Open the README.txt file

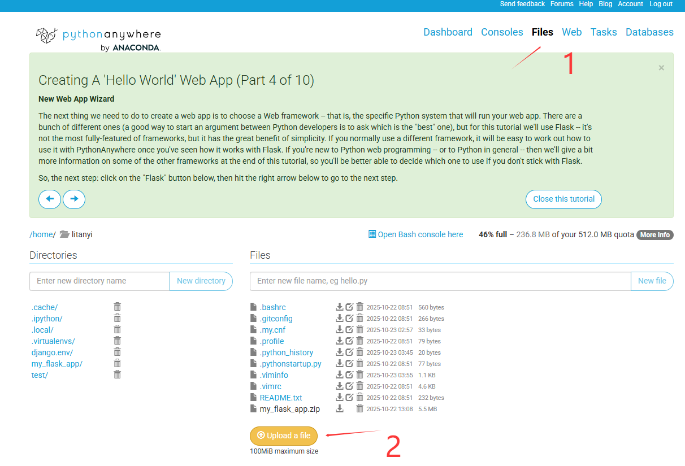point(281,398)
